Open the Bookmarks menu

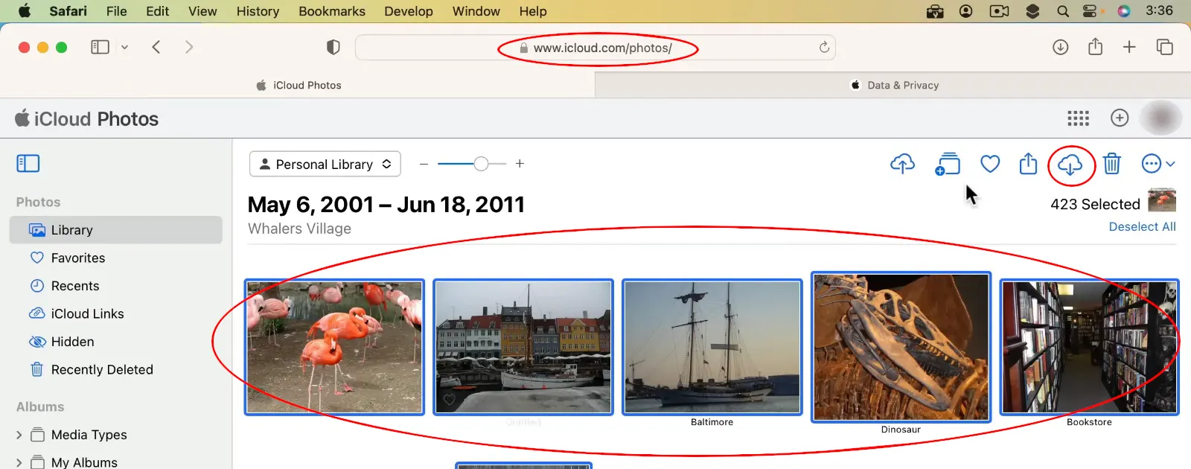331,11
